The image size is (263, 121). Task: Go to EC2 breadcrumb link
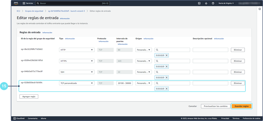pyautogui.click(x=18, y=11)
